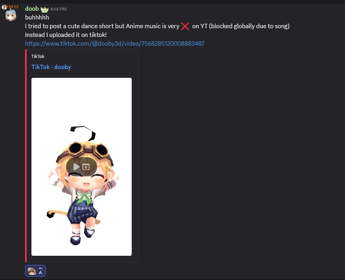Click the white question mark badge on avatar
Screen dimensions: 345x280
tap(4, 7)
